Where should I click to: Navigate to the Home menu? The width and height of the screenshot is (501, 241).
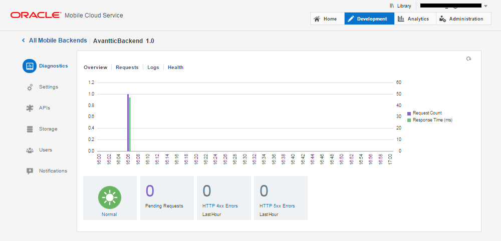pyautogui.click(x=326, y=19)
